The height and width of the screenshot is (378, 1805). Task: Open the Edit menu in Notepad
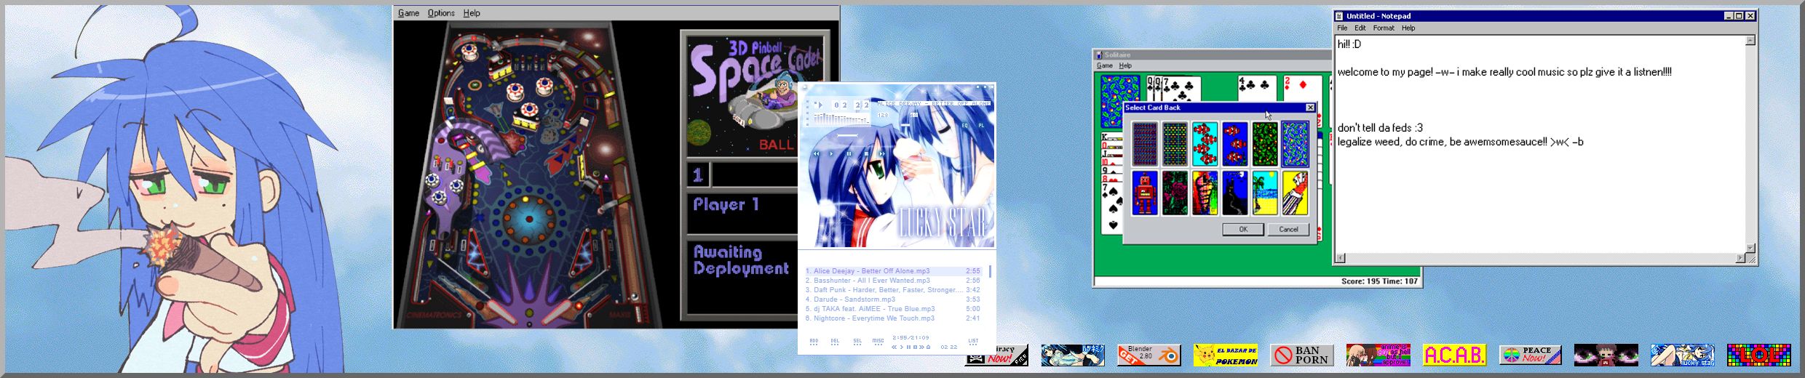pos(1360,28)
